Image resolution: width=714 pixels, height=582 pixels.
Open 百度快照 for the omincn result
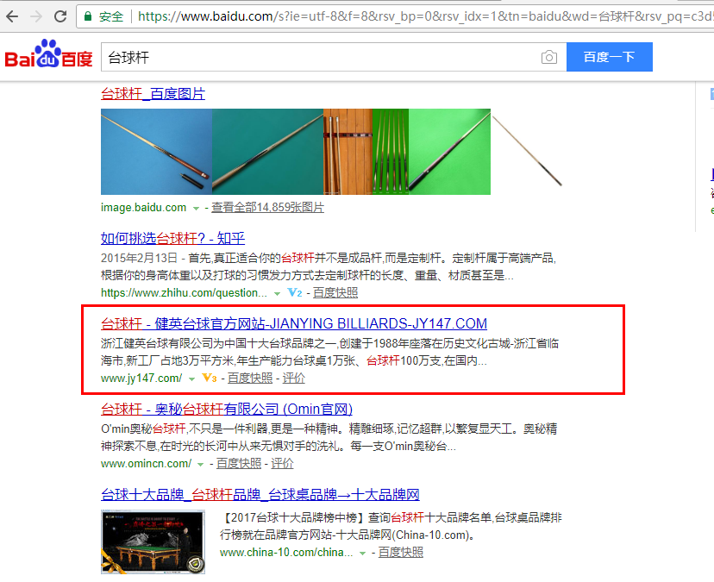(x=239, y=464)
